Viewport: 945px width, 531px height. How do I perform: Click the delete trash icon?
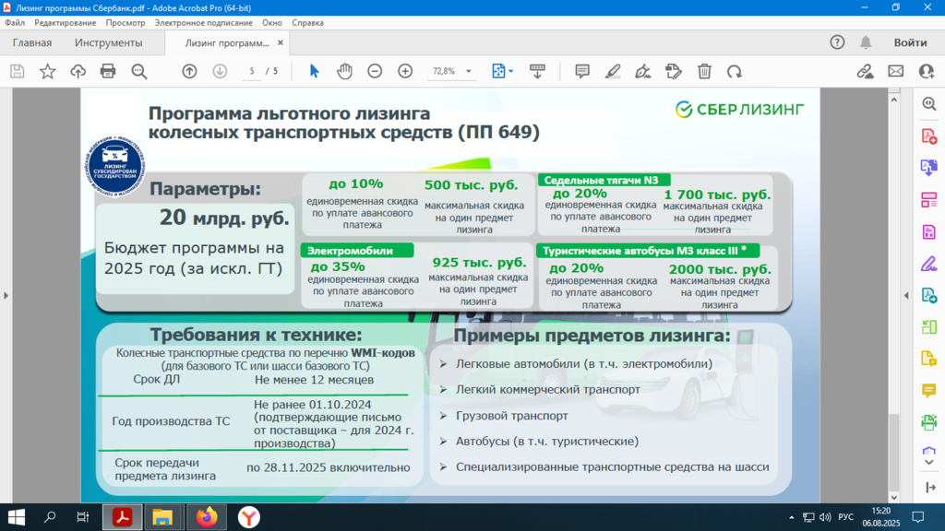point(704,71)
